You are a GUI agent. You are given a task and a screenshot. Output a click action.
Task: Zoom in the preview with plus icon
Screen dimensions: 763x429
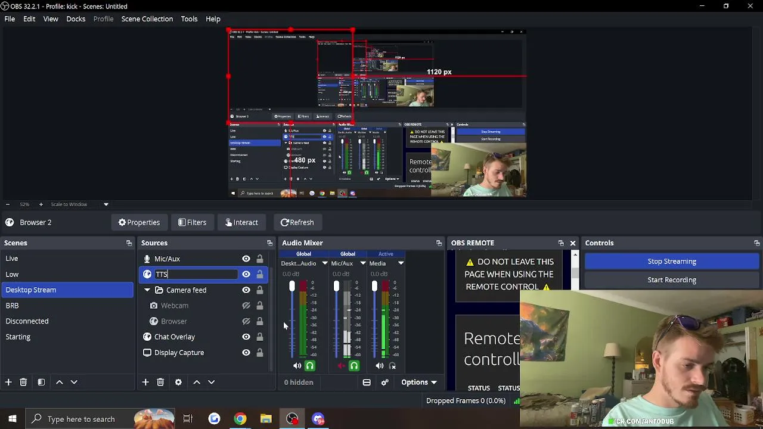[x=41, y=204]
